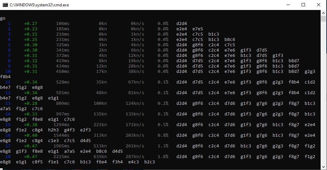Click the 1.3% hash usage value
Viewport: 327px width, 170px height.
coord(163,146)
